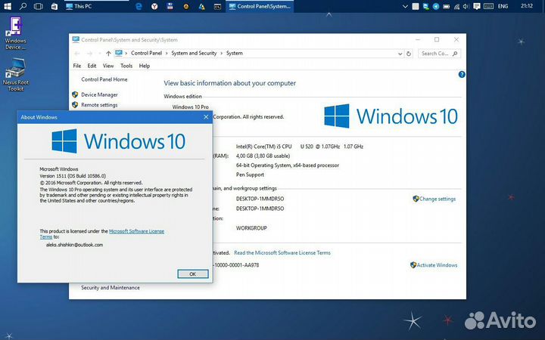Click the Control Panel title bar window icon
545x340 pixels.
tap(76, 39)
